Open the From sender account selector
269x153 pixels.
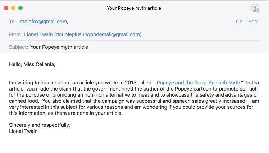(83, 34)
